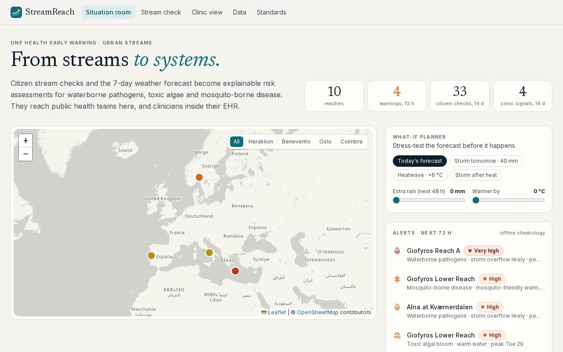The height and width of the screenshot is (352, 563).
Task: Open the Alna at Kværnerdalen alert
Action: coord(469,311)
